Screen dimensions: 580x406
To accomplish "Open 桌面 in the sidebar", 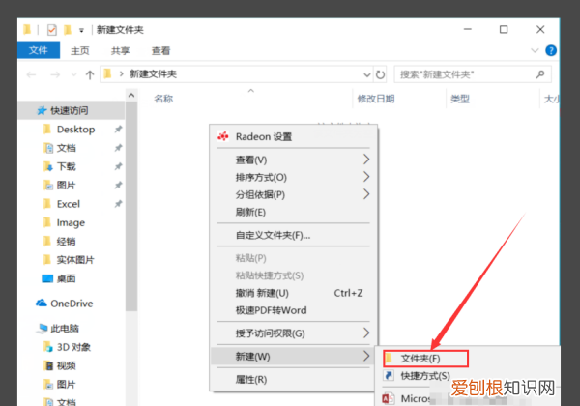I will click(x=66, y=278).
